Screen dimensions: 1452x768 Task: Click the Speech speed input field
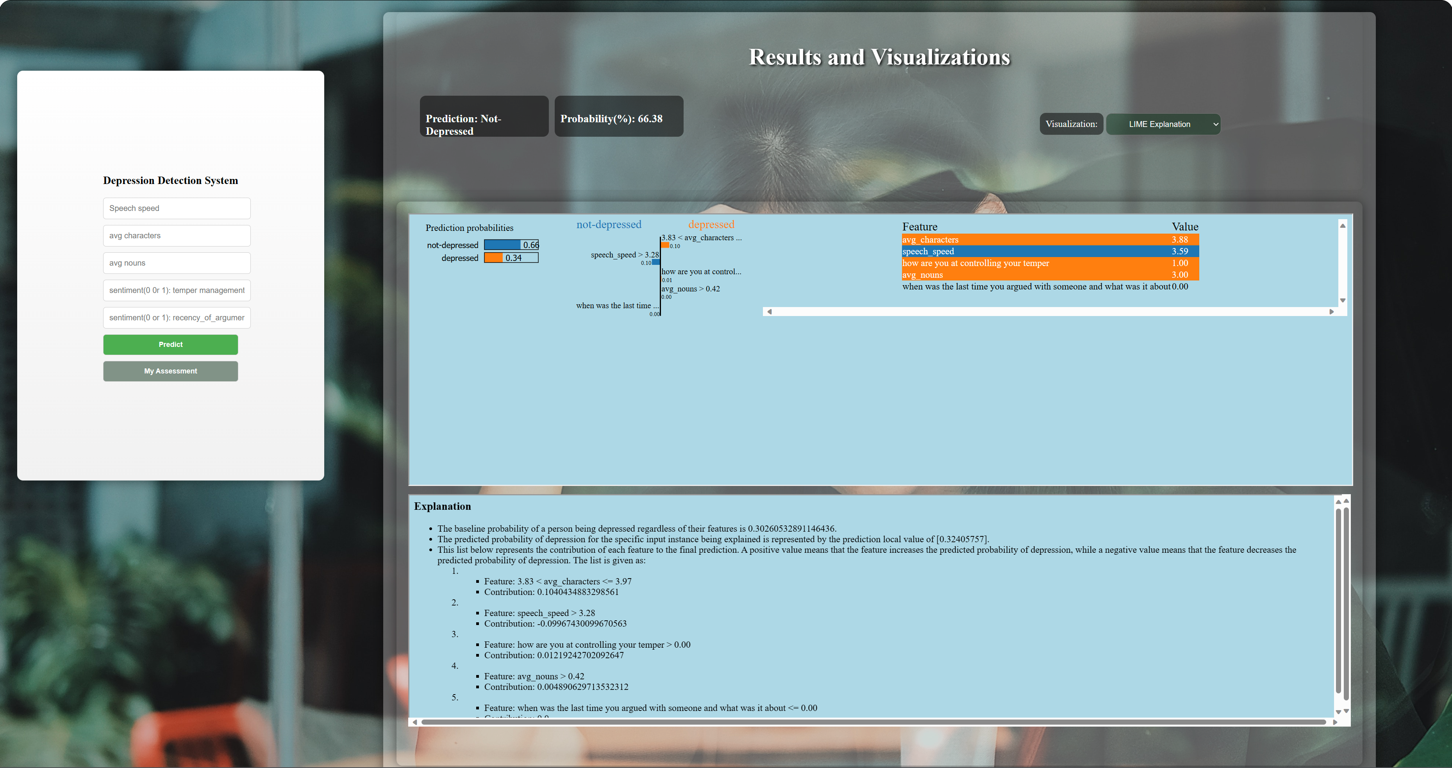(177, 208)
